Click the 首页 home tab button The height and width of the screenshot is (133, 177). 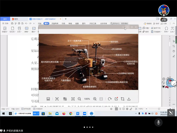5,19
